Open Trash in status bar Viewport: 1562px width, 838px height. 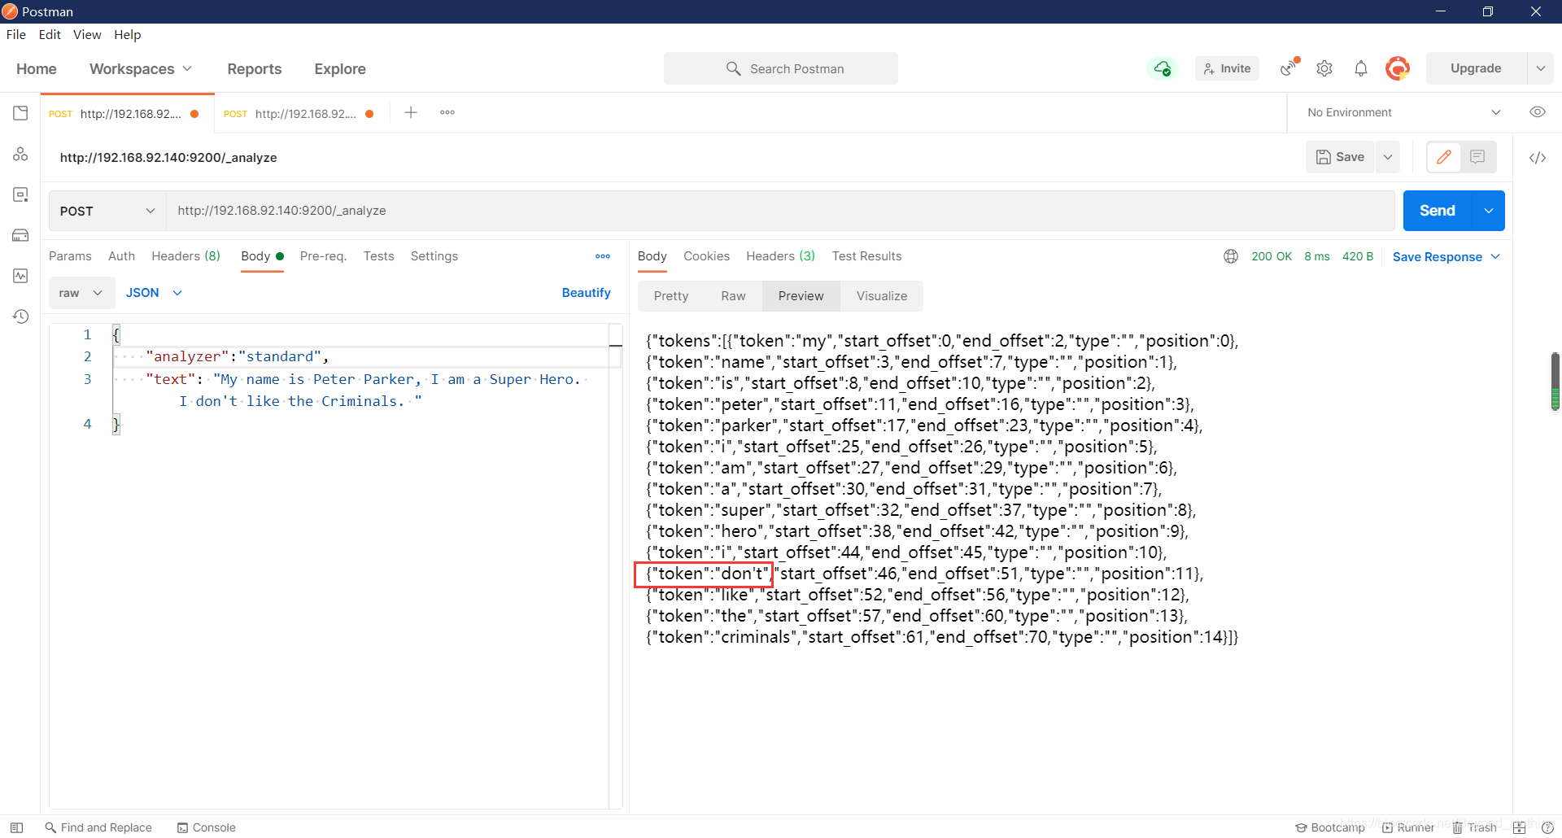(1475, 827)
